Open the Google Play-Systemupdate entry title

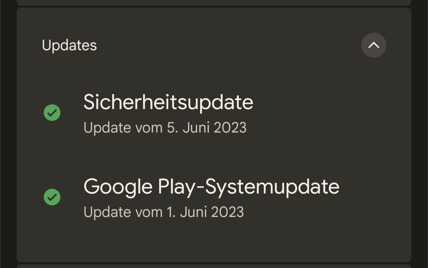[211, 186]
